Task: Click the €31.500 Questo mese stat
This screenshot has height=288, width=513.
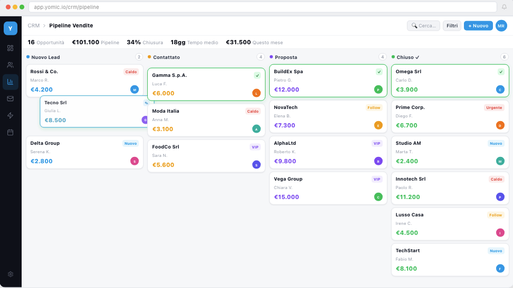Action: pos(254,43)
